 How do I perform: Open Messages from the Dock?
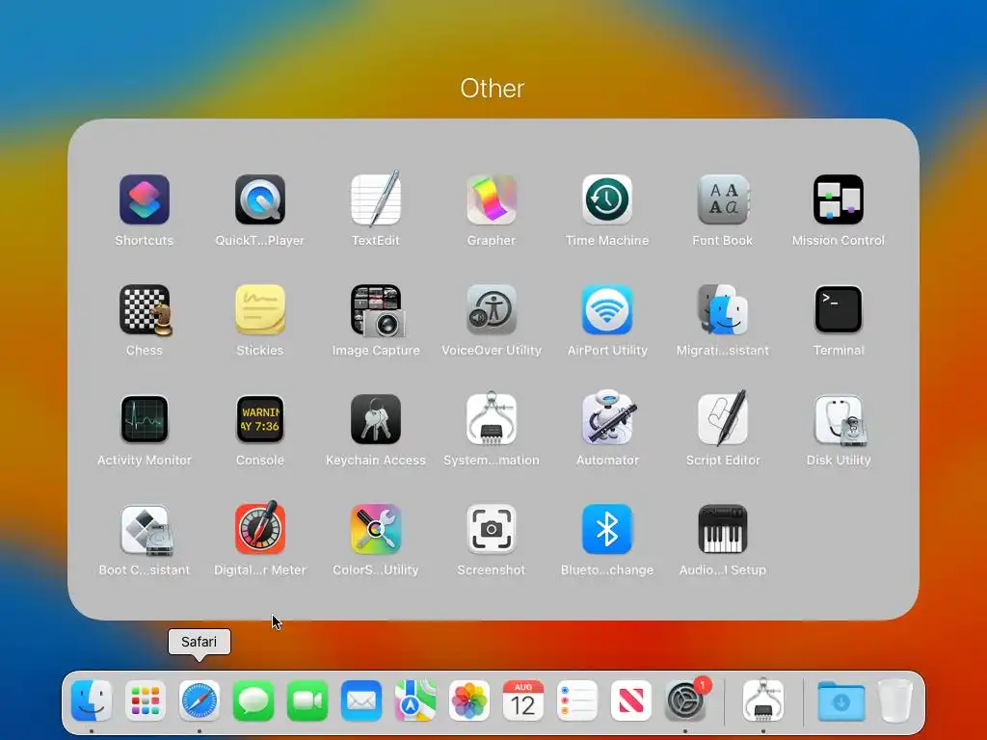click(x=253, y=700)
